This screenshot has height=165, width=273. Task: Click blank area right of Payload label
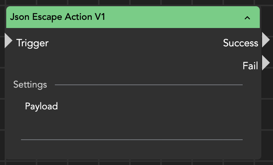[148, 106]
